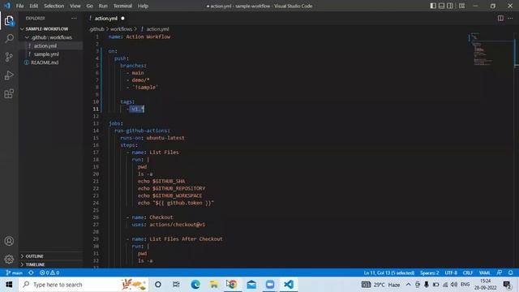Launch Microsoft Edge from taskbar
Viewport: 519px width, 292px height.
(x=195, y=285)
